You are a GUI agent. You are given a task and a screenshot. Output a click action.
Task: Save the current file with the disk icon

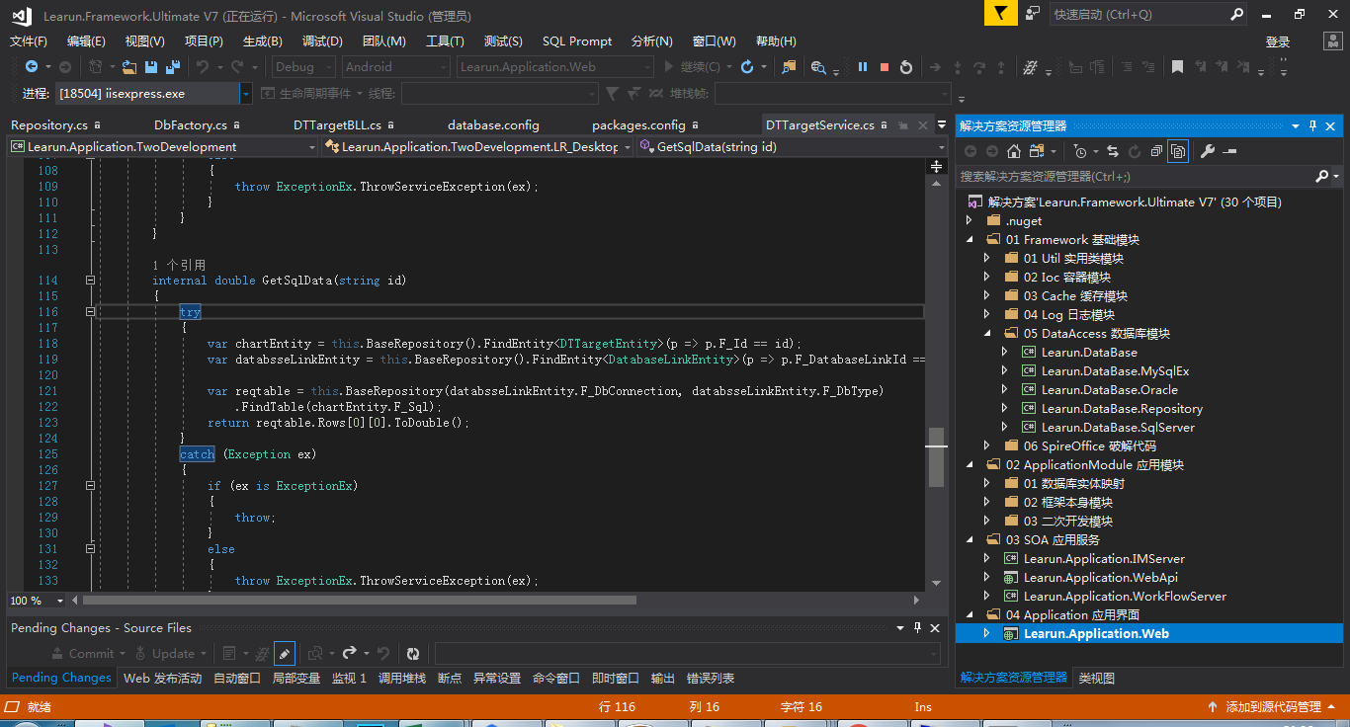pyautogui.click(x=151, y=67)
